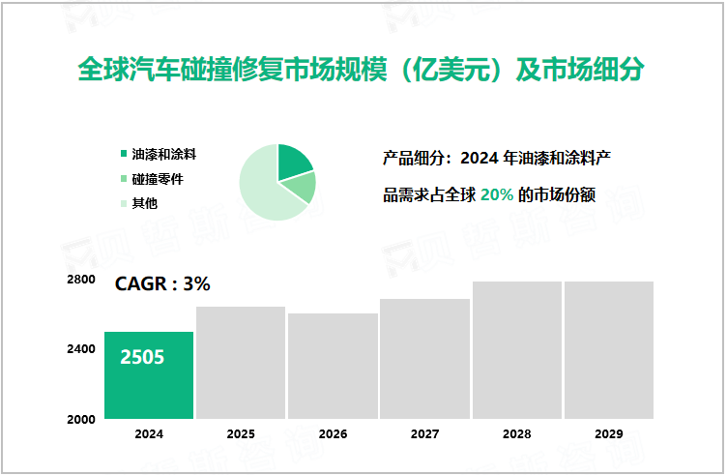The image size is (727, 475).
Task: Click the legend label 油漆和涂料
Action: click(x=164, y=154)
